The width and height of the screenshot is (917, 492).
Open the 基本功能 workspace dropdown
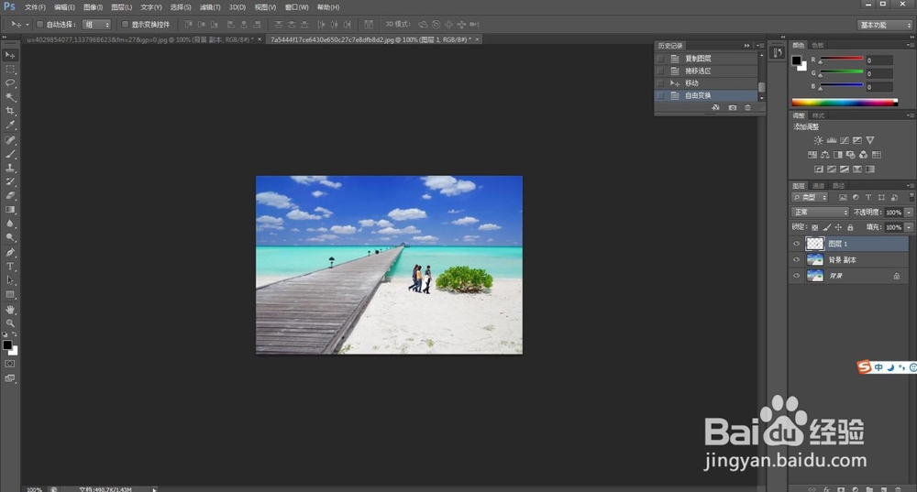(885, 25)
